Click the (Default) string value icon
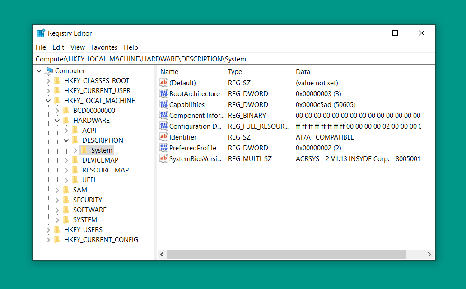 point(164,83)
